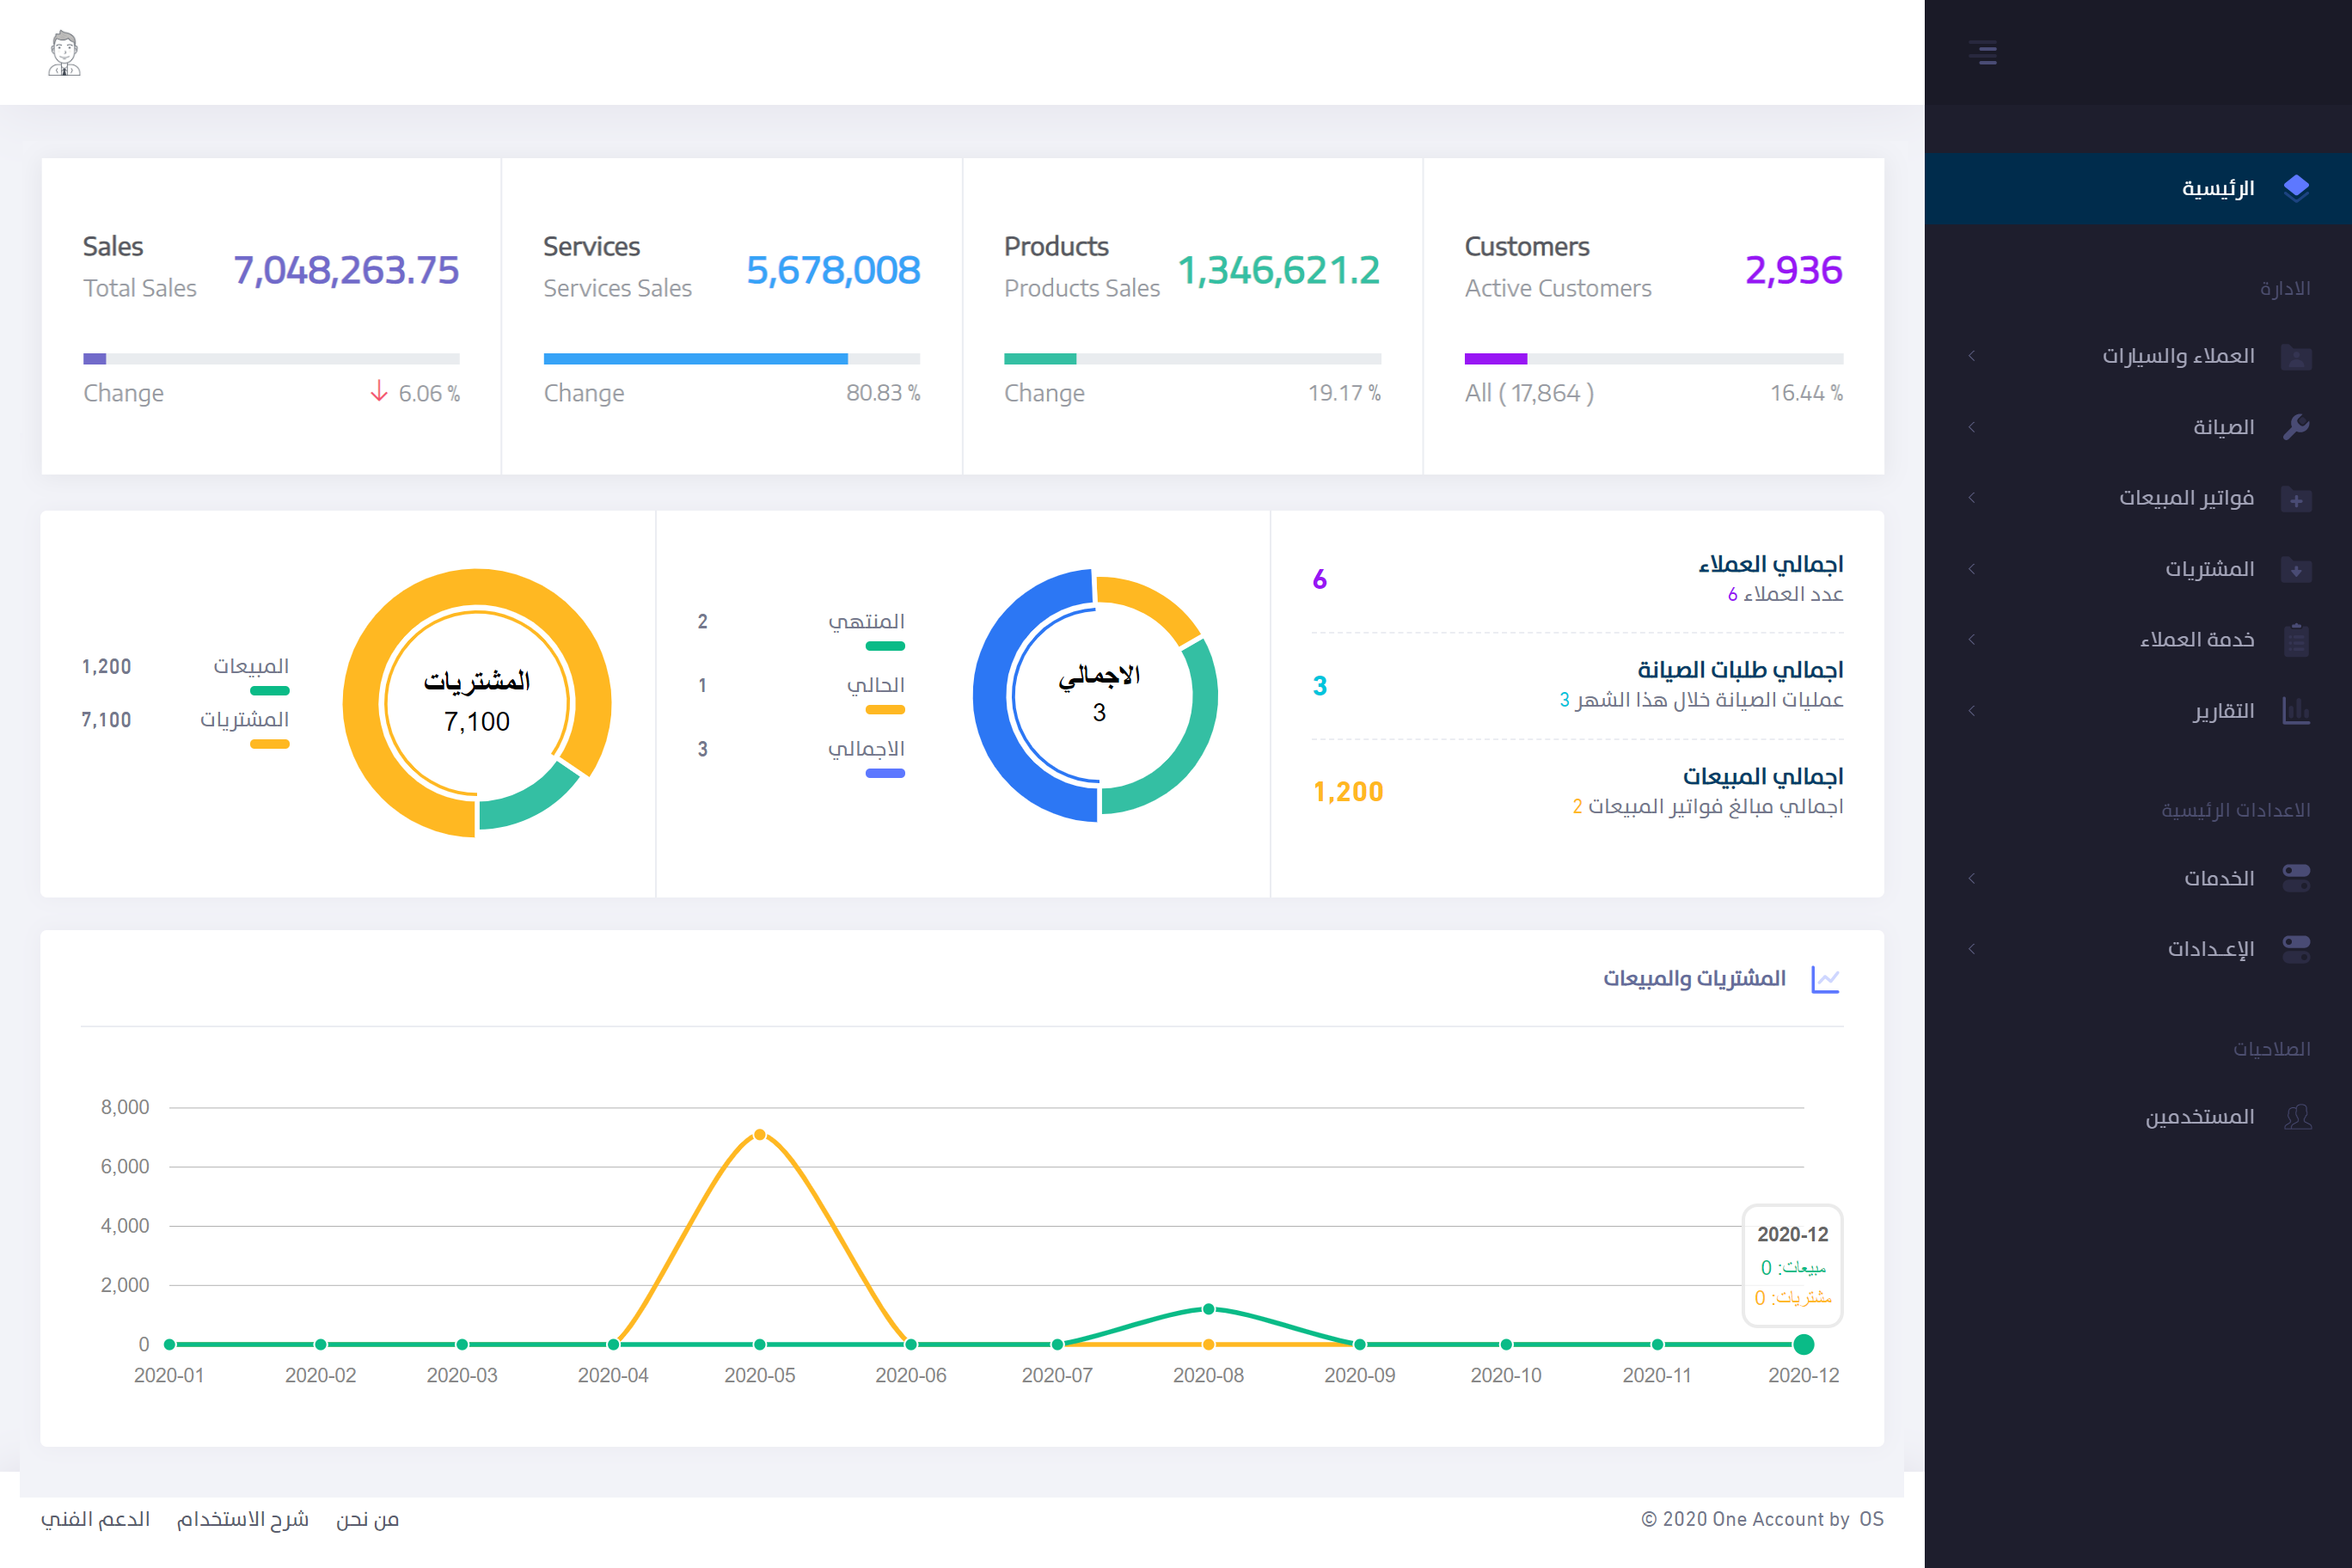This screenshot has height=1568, width=2352.
Task: Click the users icon for المستخدمين
Action: 2297,1116
